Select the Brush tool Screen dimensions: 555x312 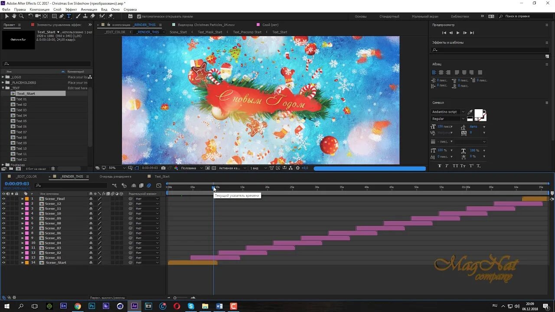(78, 16)
